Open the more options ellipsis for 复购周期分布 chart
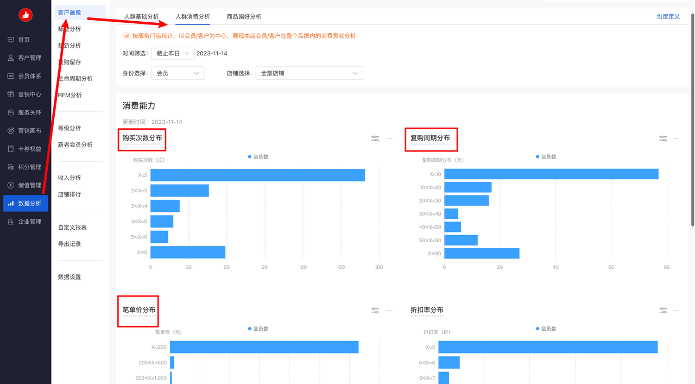This screenshot has width=695, height=384. point(677,139)
